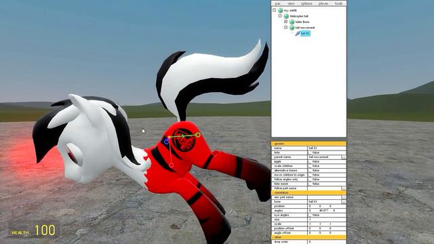
Task: Grab the blue circle gizmo handle
Action: (x=166, y=142)
